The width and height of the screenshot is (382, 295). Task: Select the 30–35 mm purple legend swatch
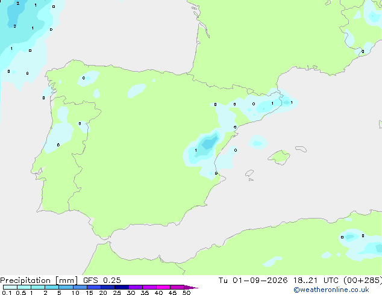[136, 287]
